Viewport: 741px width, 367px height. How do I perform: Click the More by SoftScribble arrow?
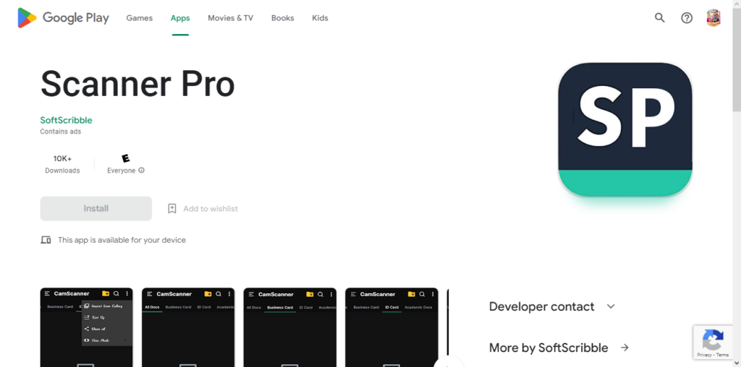pos(624,347)
